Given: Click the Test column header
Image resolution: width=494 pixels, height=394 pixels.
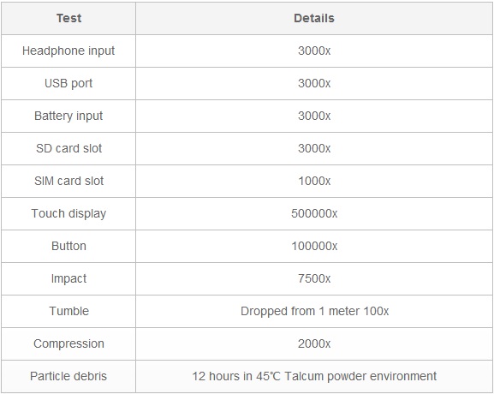Looking at the screenshot, I should (68, 18).
